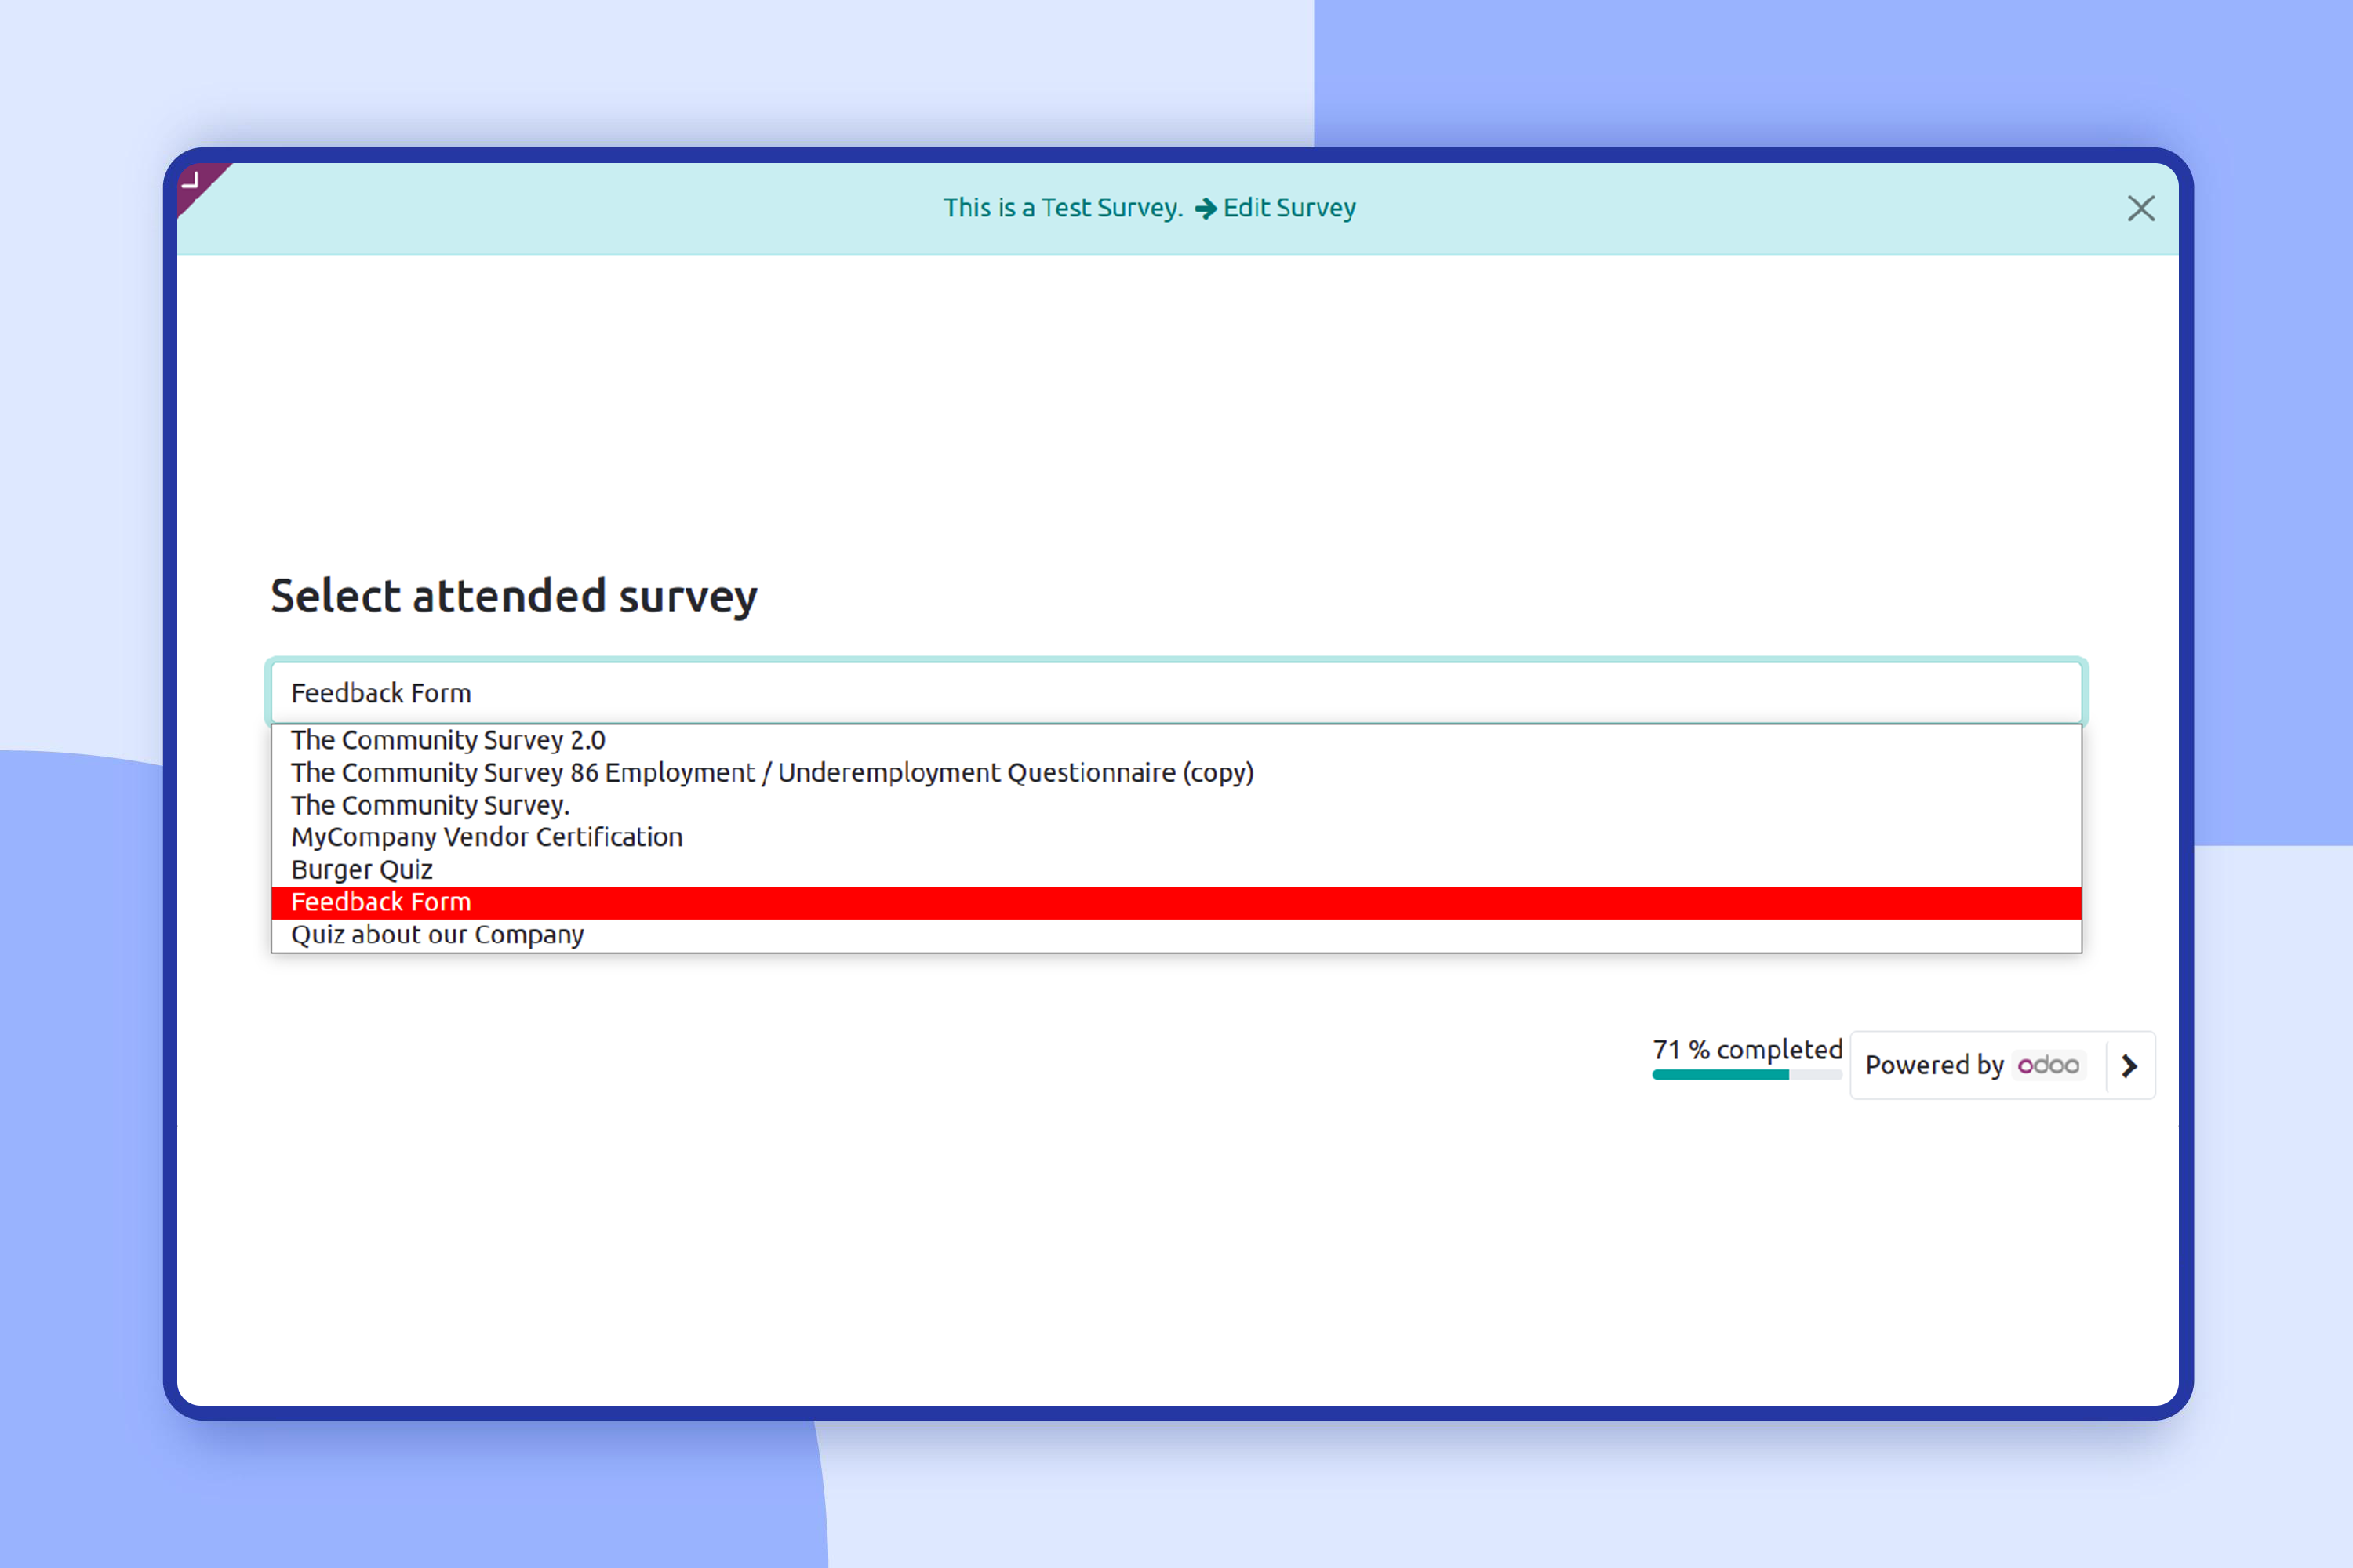Image resolution: width=2353 pixels, height=1568 pixels.
Task: Click the Odoo logo
Action: pos(2048,1065)
